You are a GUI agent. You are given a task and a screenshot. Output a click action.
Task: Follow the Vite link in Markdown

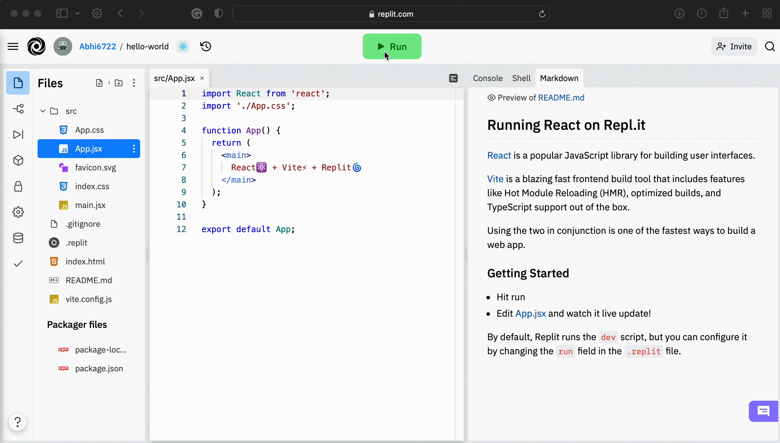pyautogui.click(x=495, y=179)
